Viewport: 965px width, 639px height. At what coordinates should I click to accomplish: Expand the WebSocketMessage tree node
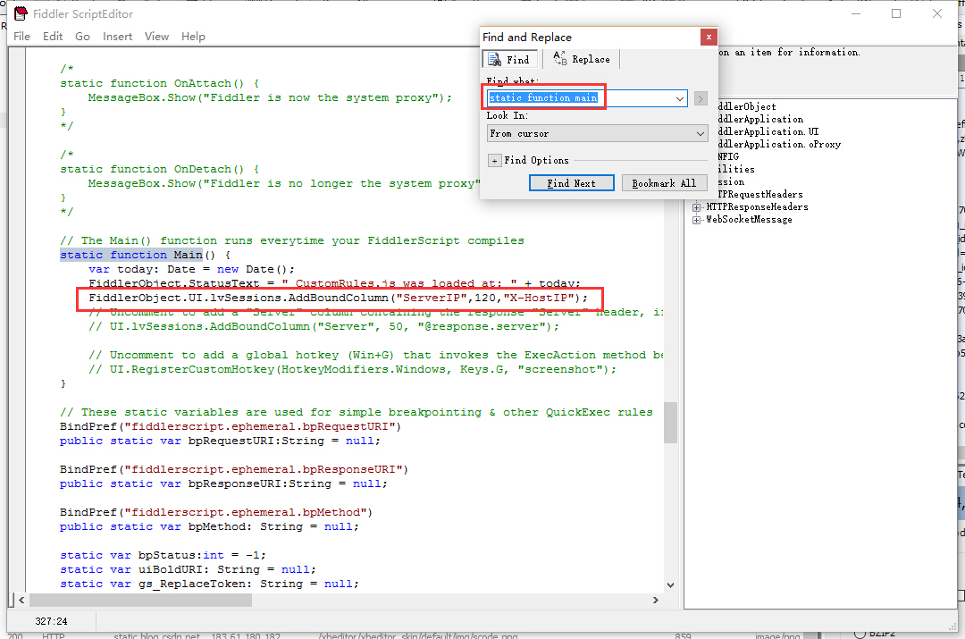696,220
